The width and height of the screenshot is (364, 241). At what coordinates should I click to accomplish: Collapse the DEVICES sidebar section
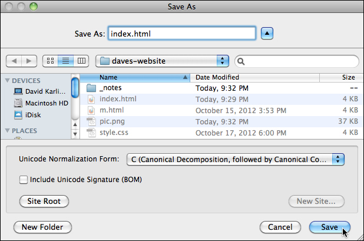pos(7,81)
